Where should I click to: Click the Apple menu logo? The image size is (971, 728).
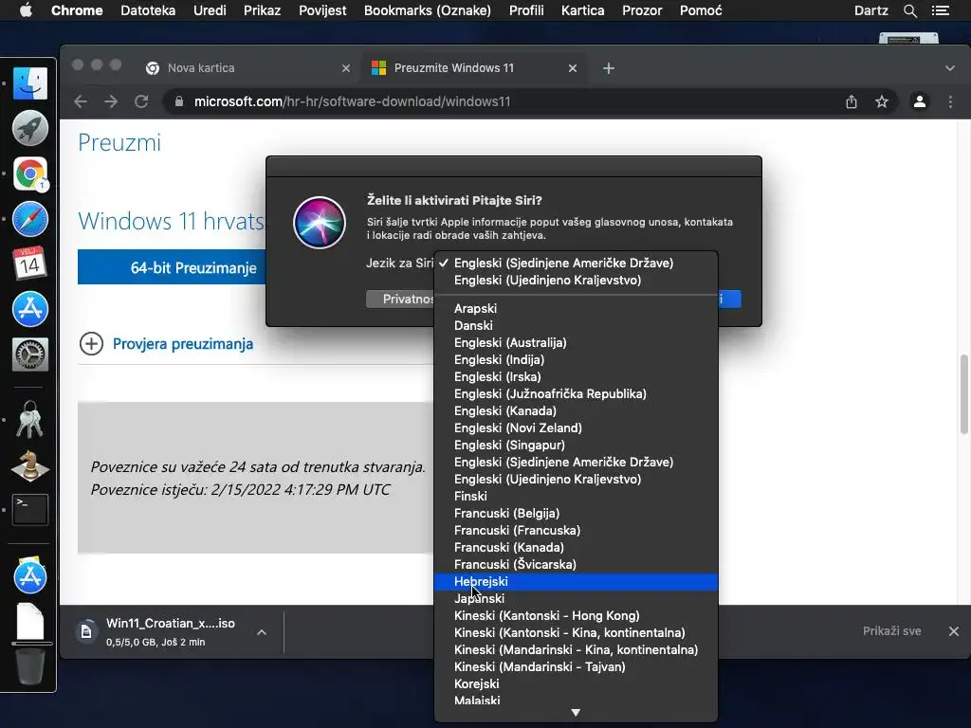point(26,10)
